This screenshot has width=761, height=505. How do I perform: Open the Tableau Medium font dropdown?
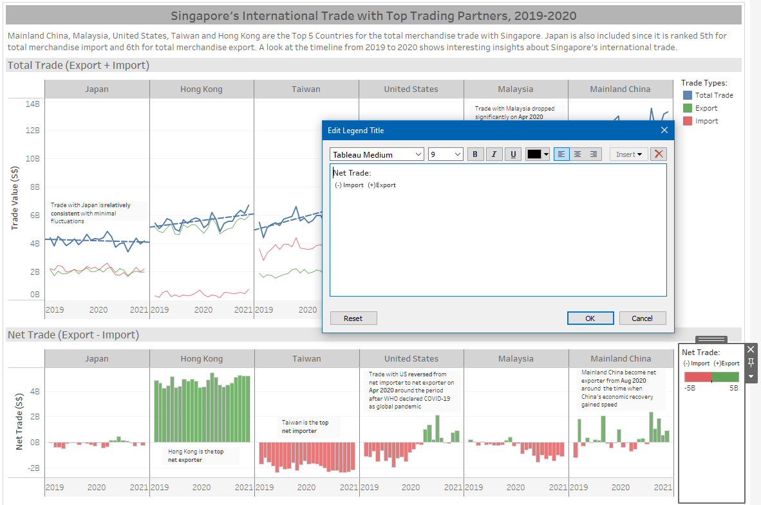(377, 154)
